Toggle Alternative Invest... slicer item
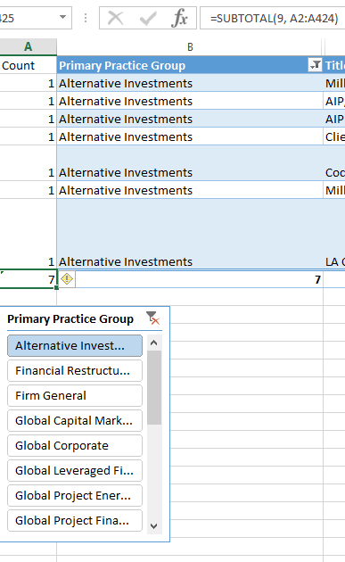 pos(75,345)
